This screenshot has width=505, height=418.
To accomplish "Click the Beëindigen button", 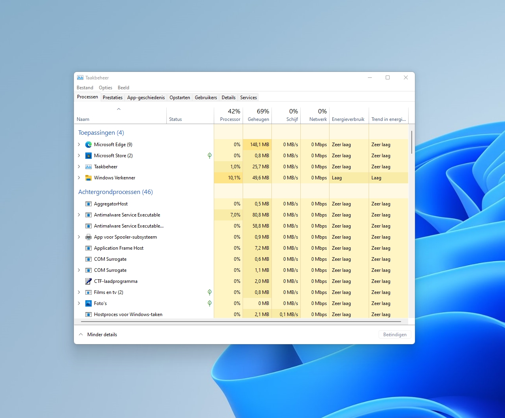I will [x=395, y=335].
